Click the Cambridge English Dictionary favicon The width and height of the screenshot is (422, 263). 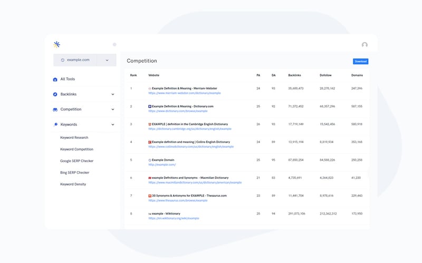click(150, 124)
